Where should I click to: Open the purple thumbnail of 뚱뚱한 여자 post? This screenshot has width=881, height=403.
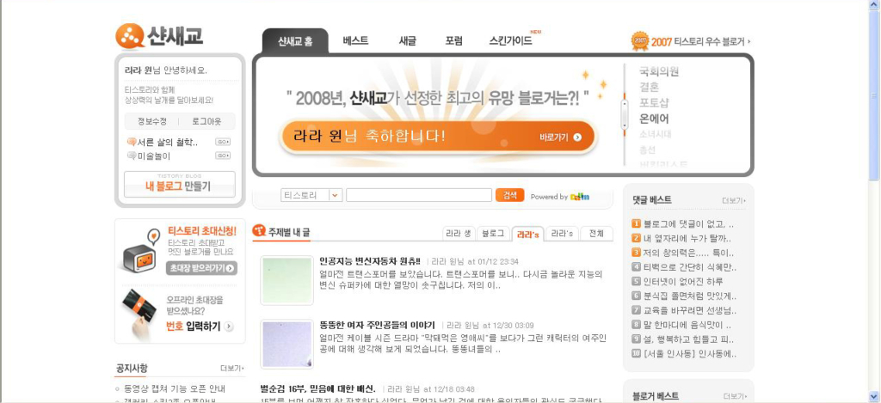[286, 344]
